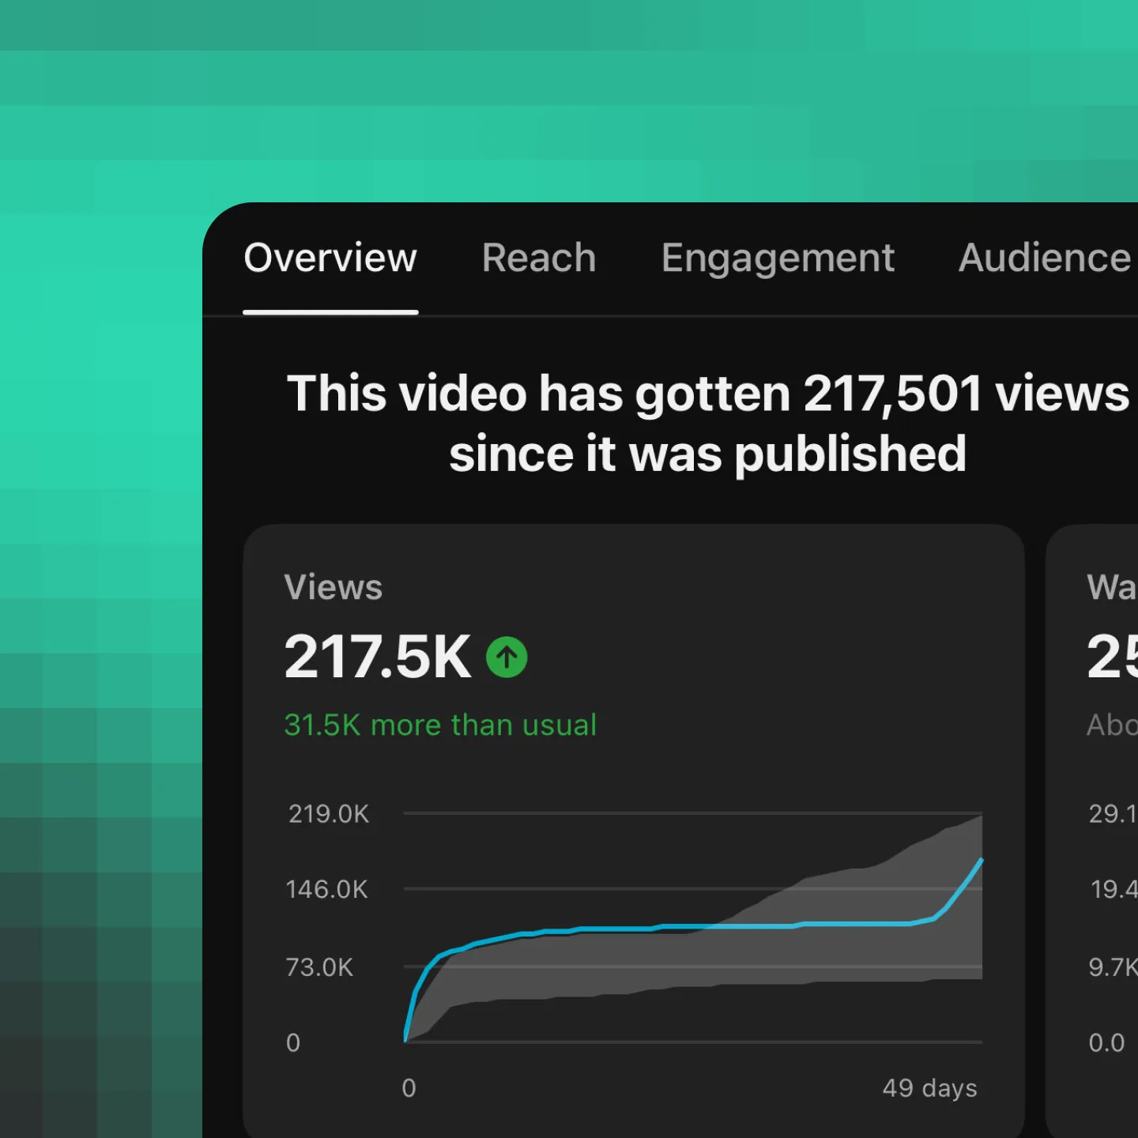Click the '49 days' axis label
The width and height of the screenshot is (1138, 1138).
930,1088
